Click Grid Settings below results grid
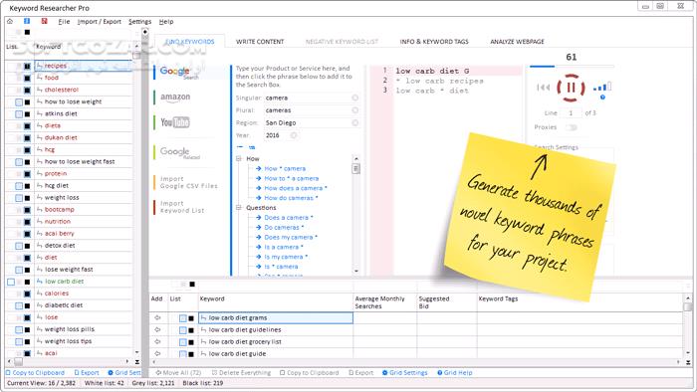The width and height of the screenshot is (697, 392). pos(405,373)
